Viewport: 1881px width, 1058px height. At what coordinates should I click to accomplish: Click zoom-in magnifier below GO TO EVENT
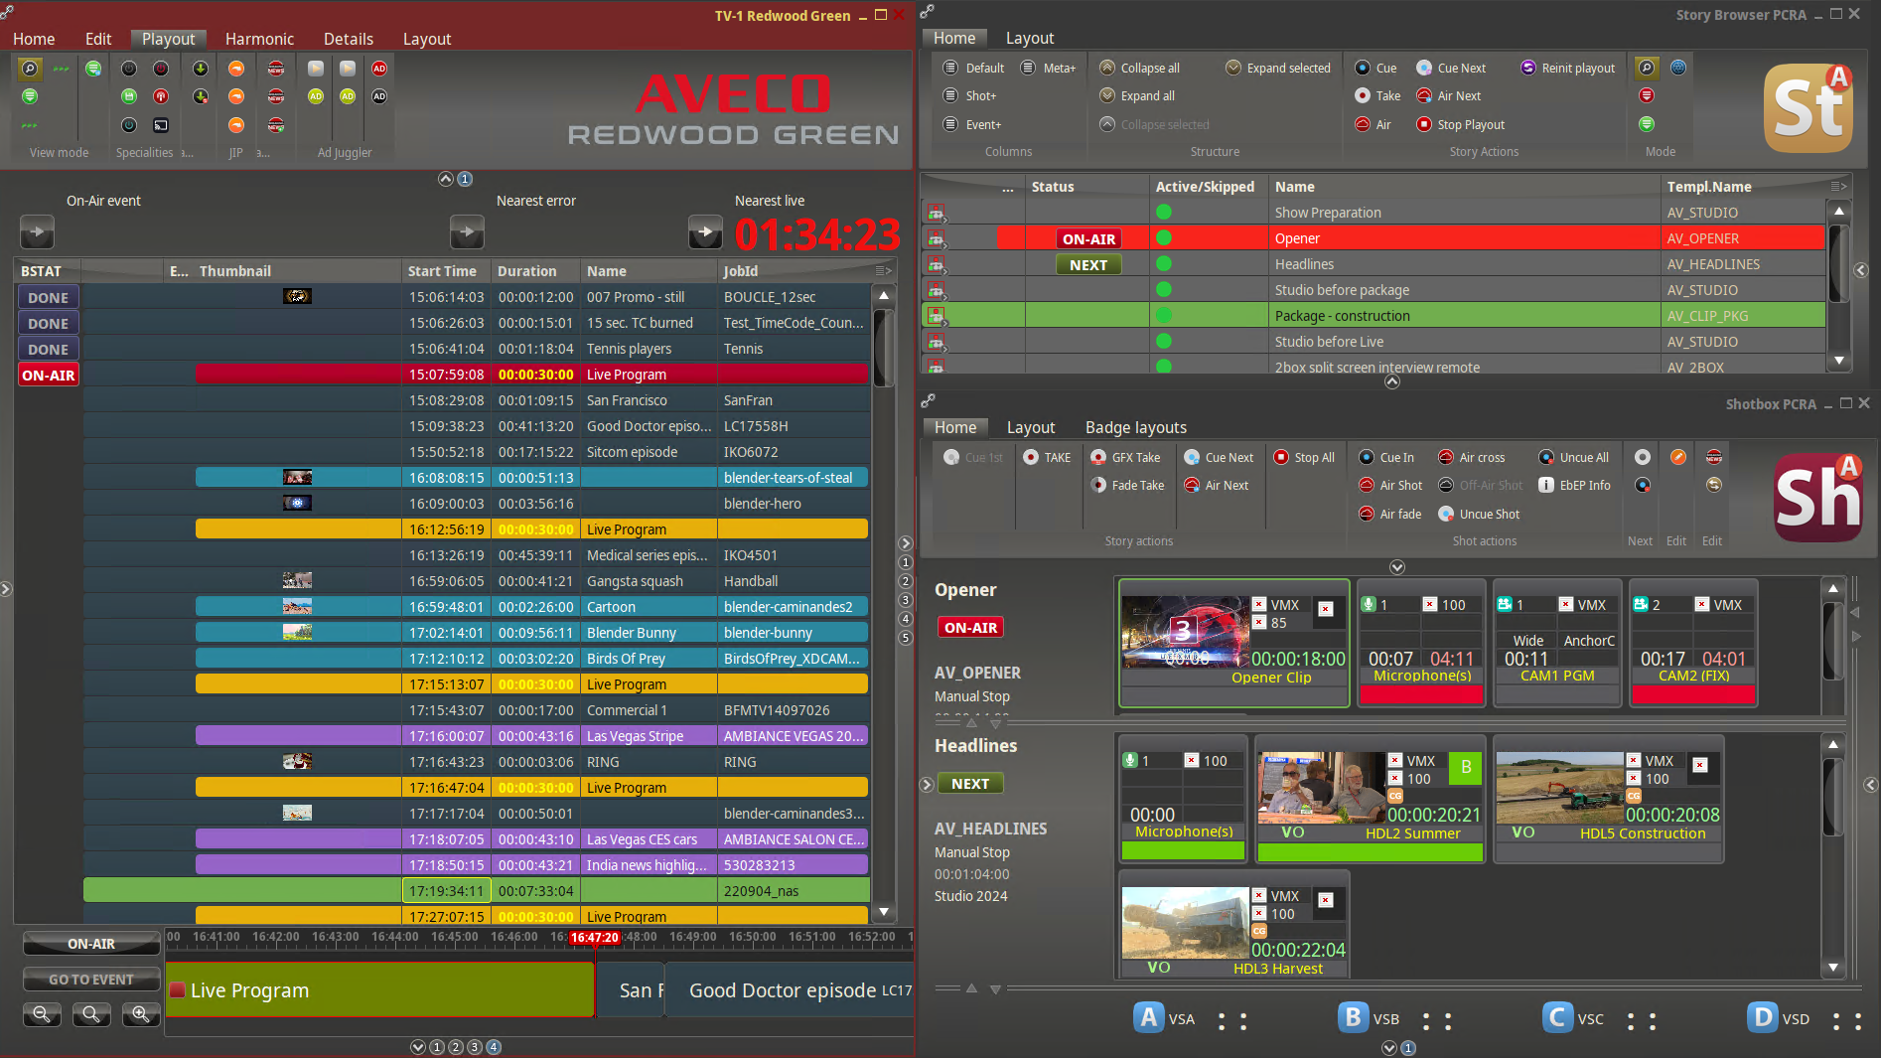140,1014
